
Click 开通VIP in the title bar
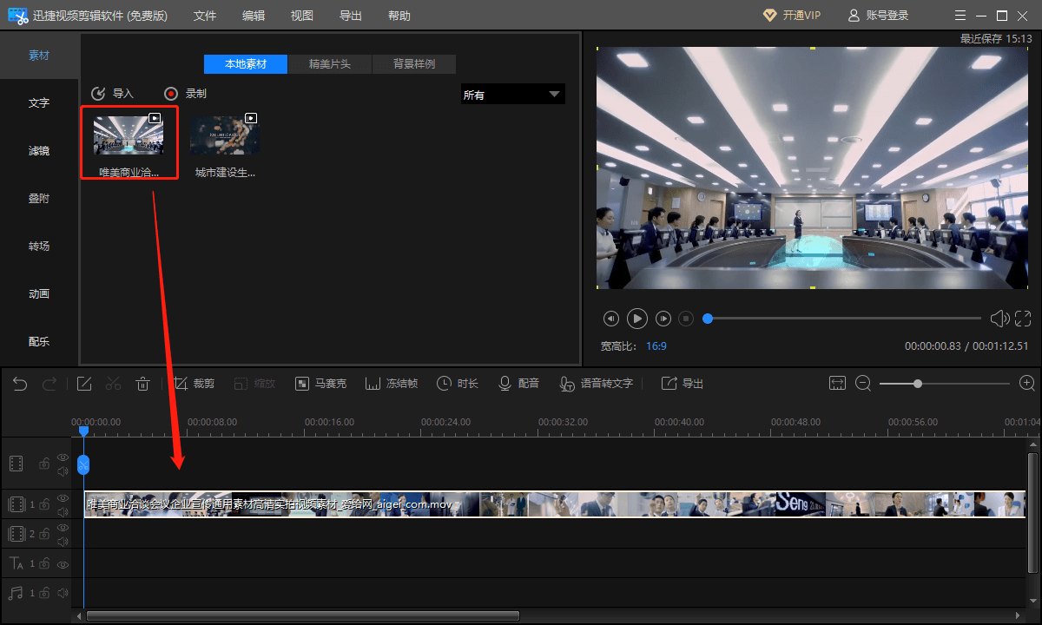[791, 16]
